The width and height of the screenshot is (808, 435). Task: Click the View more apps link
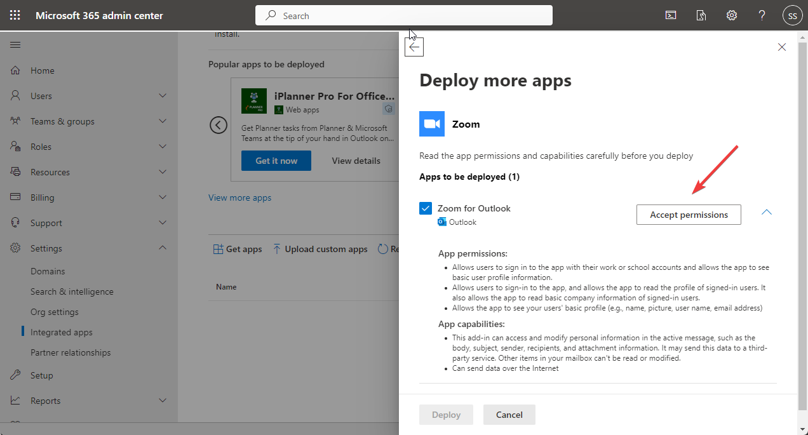[239, 197]
